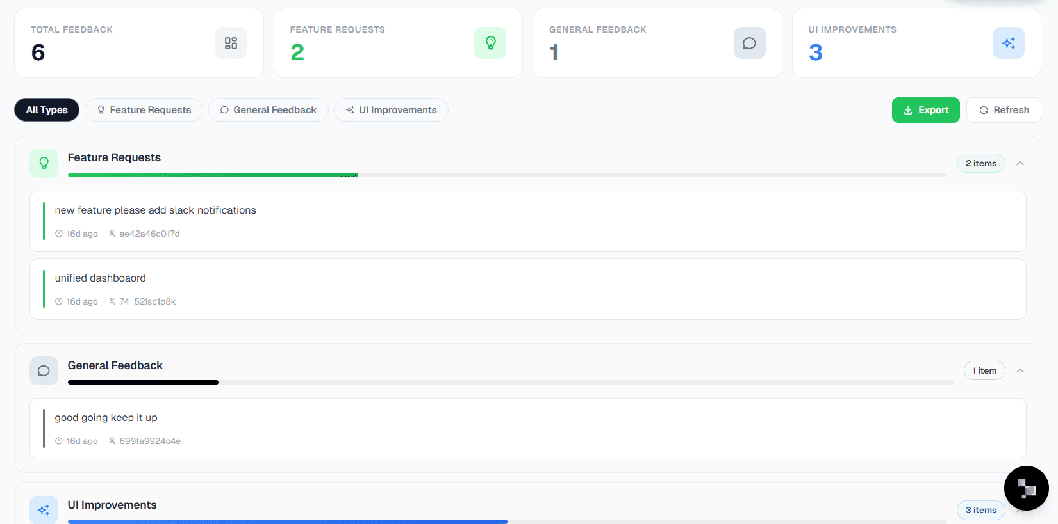Screen dimensions: 1058x524
Task: Click the Total Feedback count 6
Action: click(x=38, y=52)
